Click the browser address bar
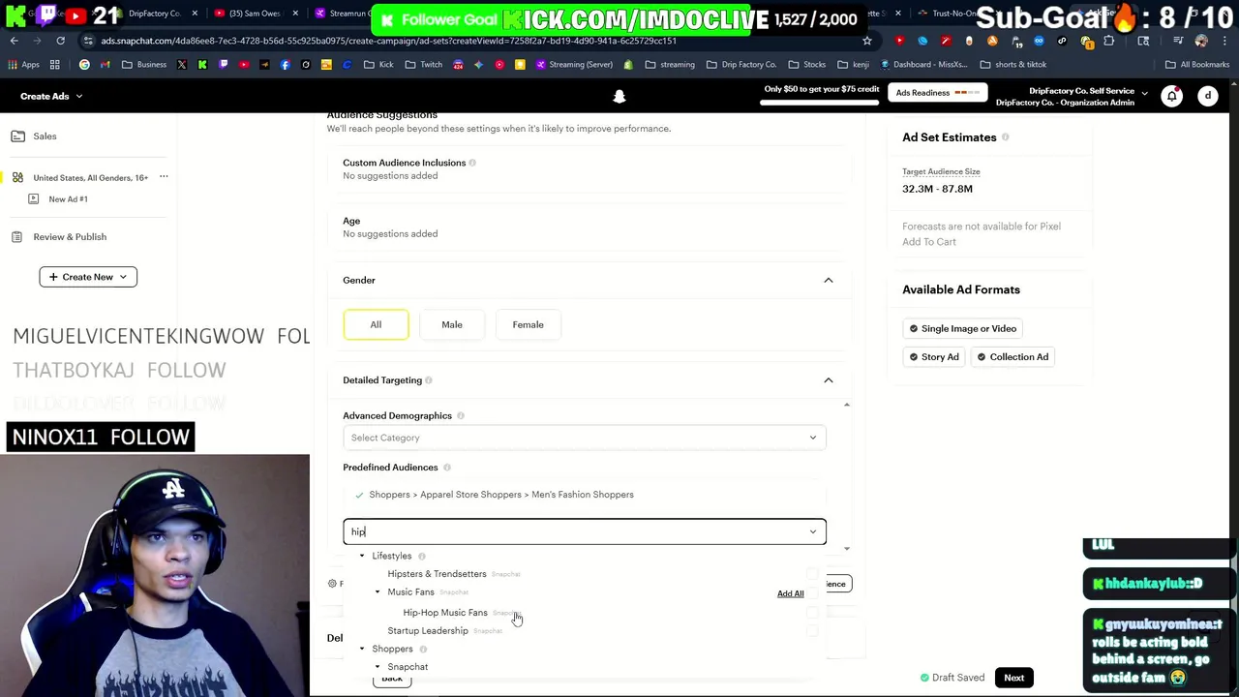This screenshot has height=697, width=1239. [x=474, y=41]
